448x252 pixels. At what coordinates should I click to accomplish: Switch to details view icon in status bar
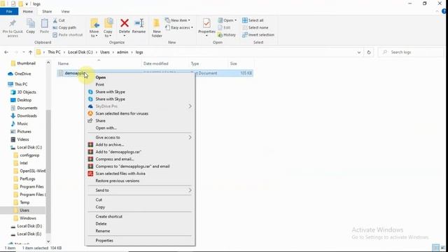435,248
